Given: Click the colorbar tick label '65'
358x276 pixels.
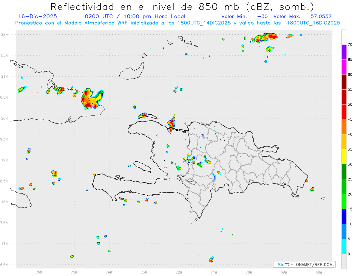Looking at the screenshot, I should (x=350, y=60).
